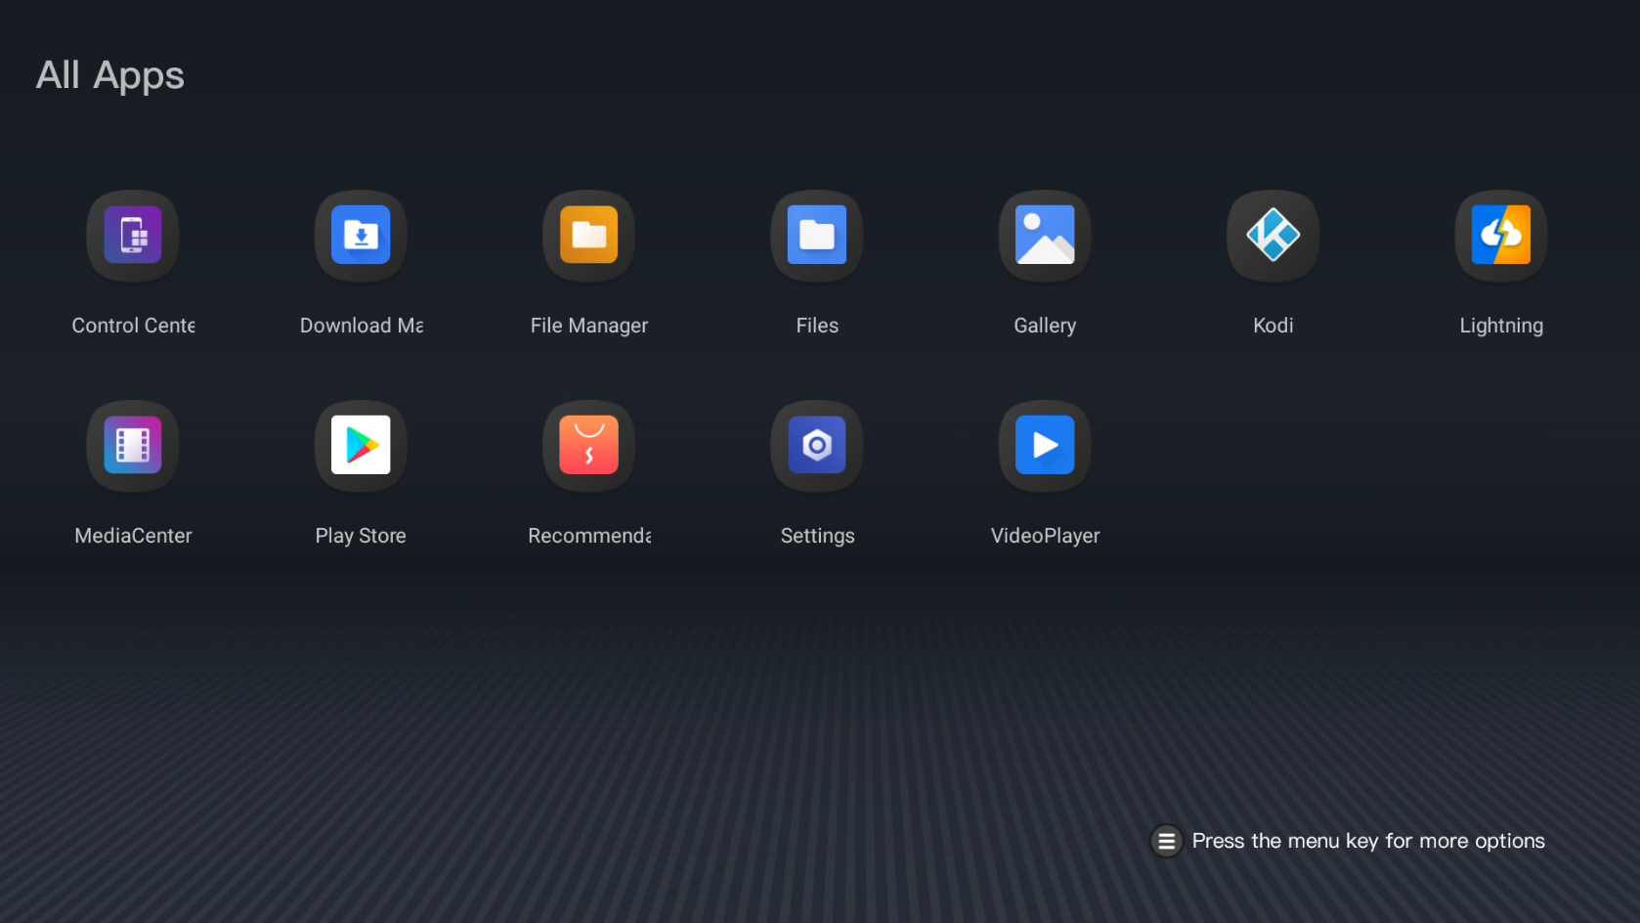Image resolution: width=1640 pixels, height=923 pixels.
Task: Launch the Gallery app icon
Action: coord(1045,236)
